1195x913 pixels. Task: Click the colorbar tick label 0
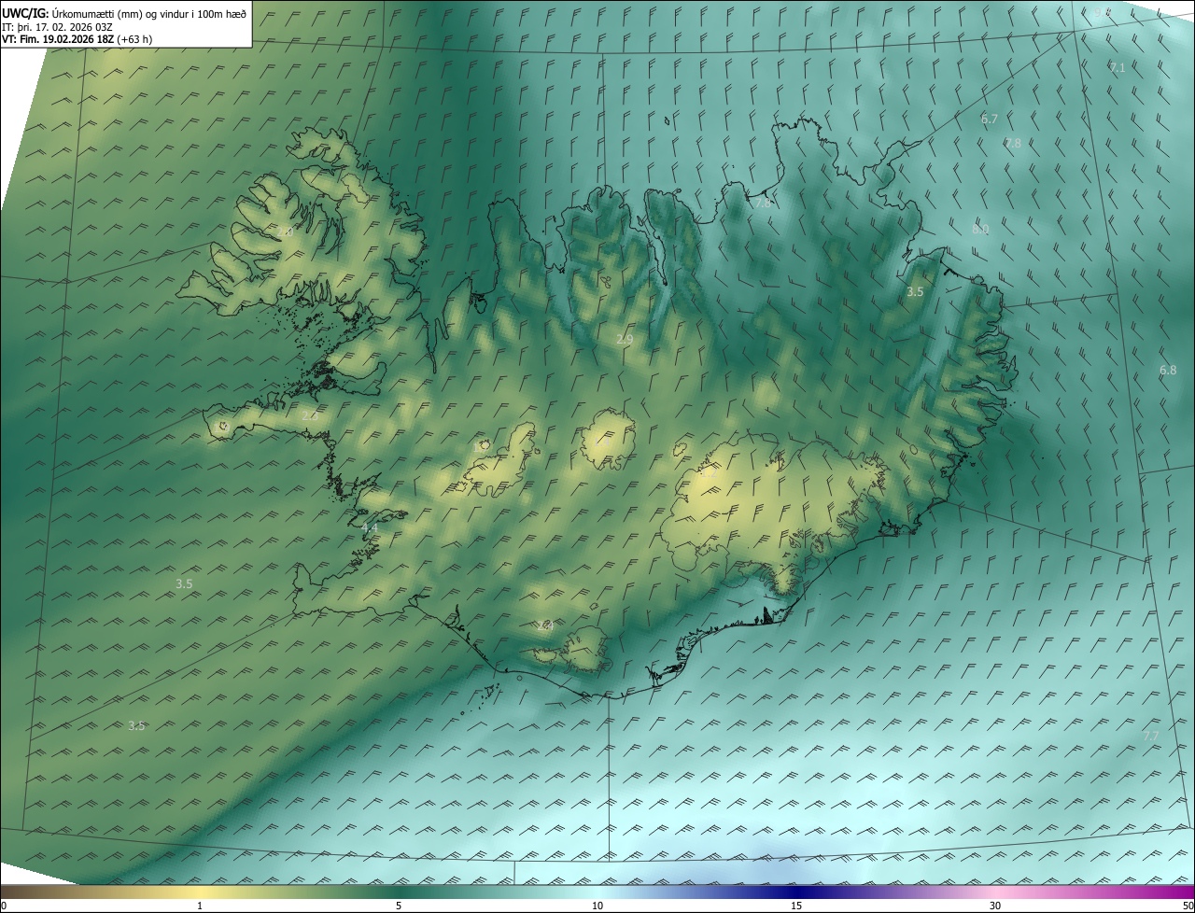4,906
